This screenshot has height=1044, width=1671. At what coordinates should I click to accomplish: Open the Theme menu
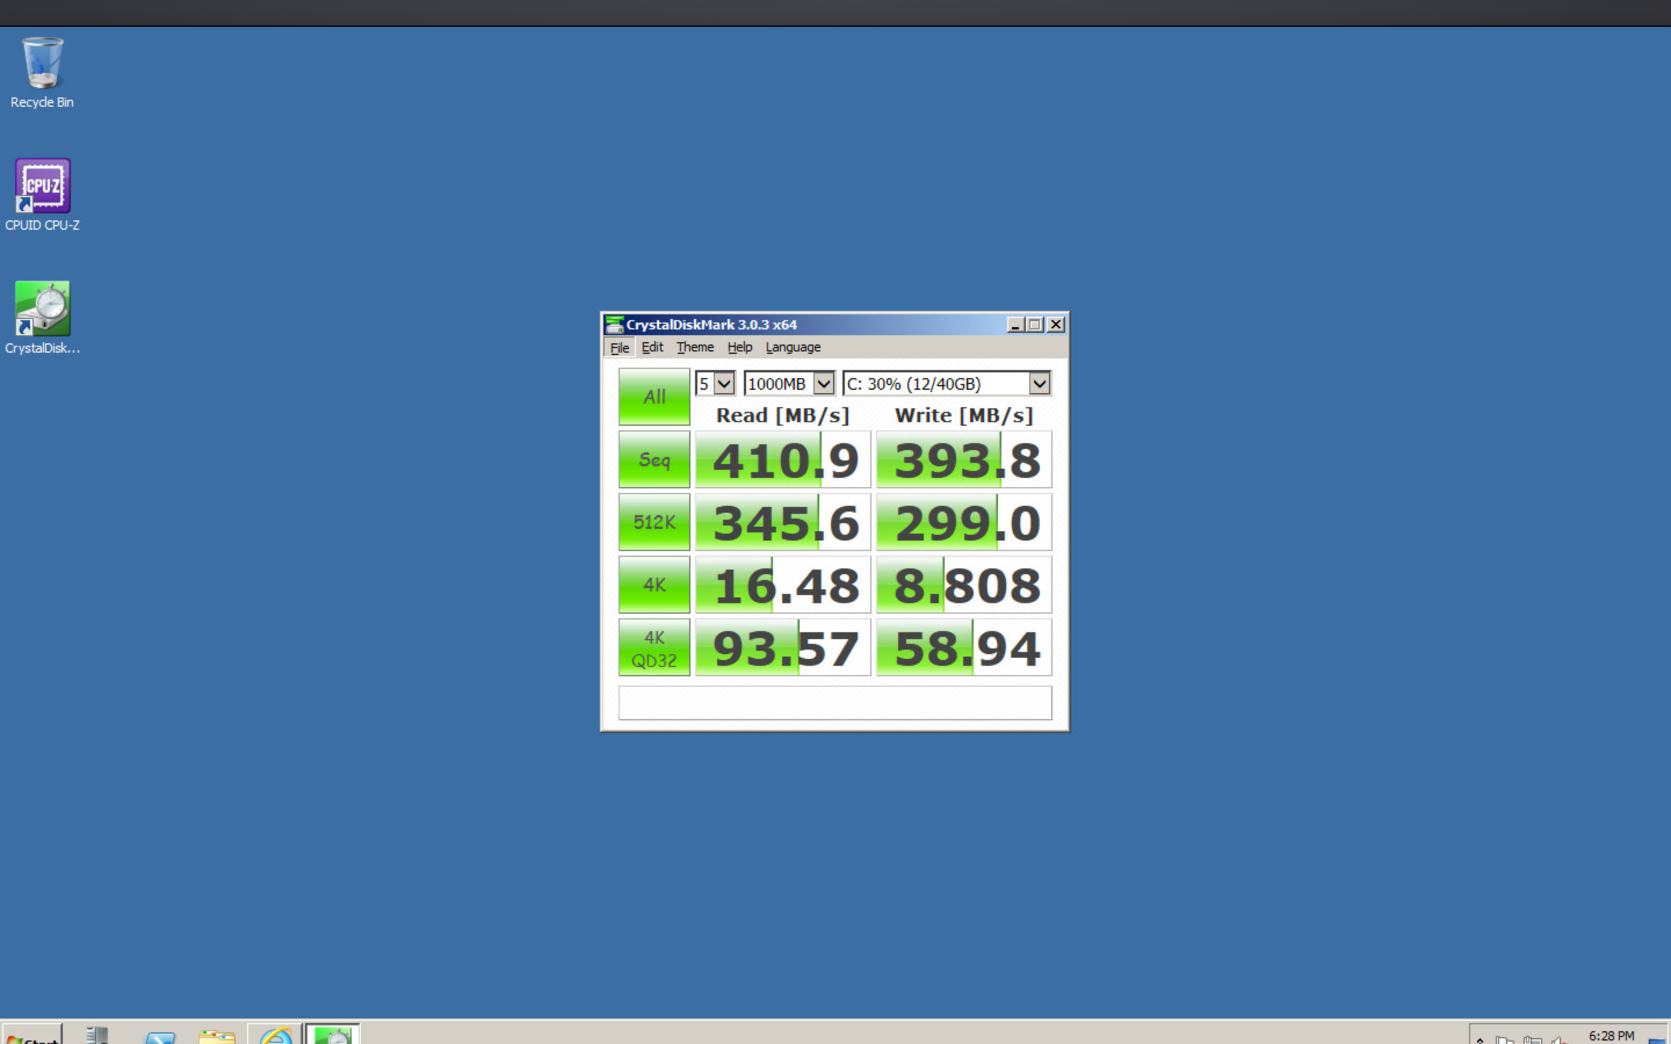click(695, 347)
